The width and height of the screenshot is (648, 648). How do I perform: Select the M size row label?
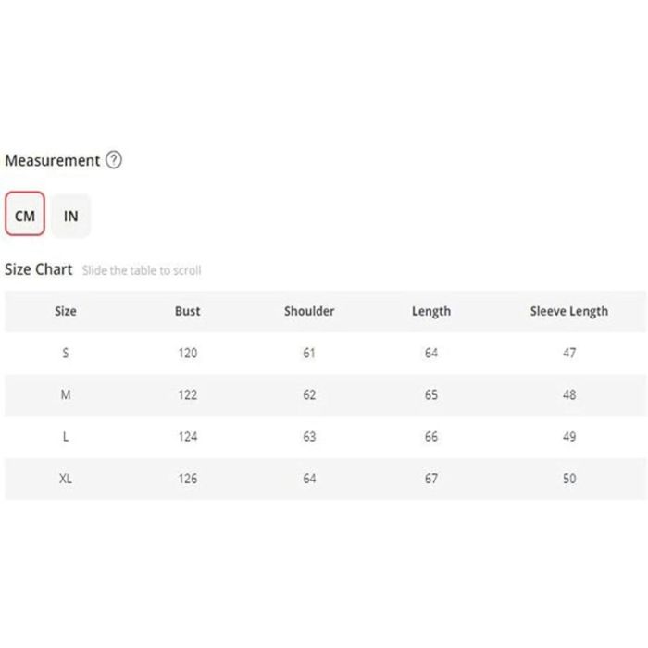pyautogui.click(x=65, y=394)
